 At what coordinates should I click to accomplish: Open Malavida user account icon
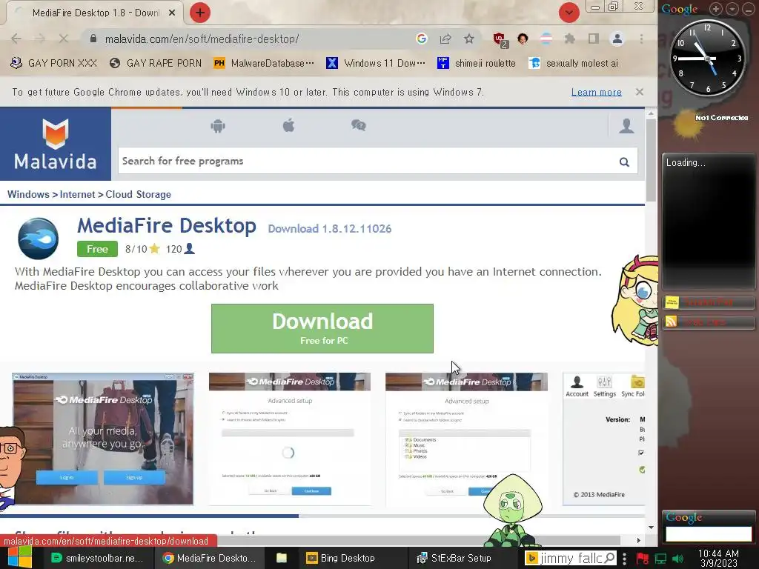pos(626,126)
